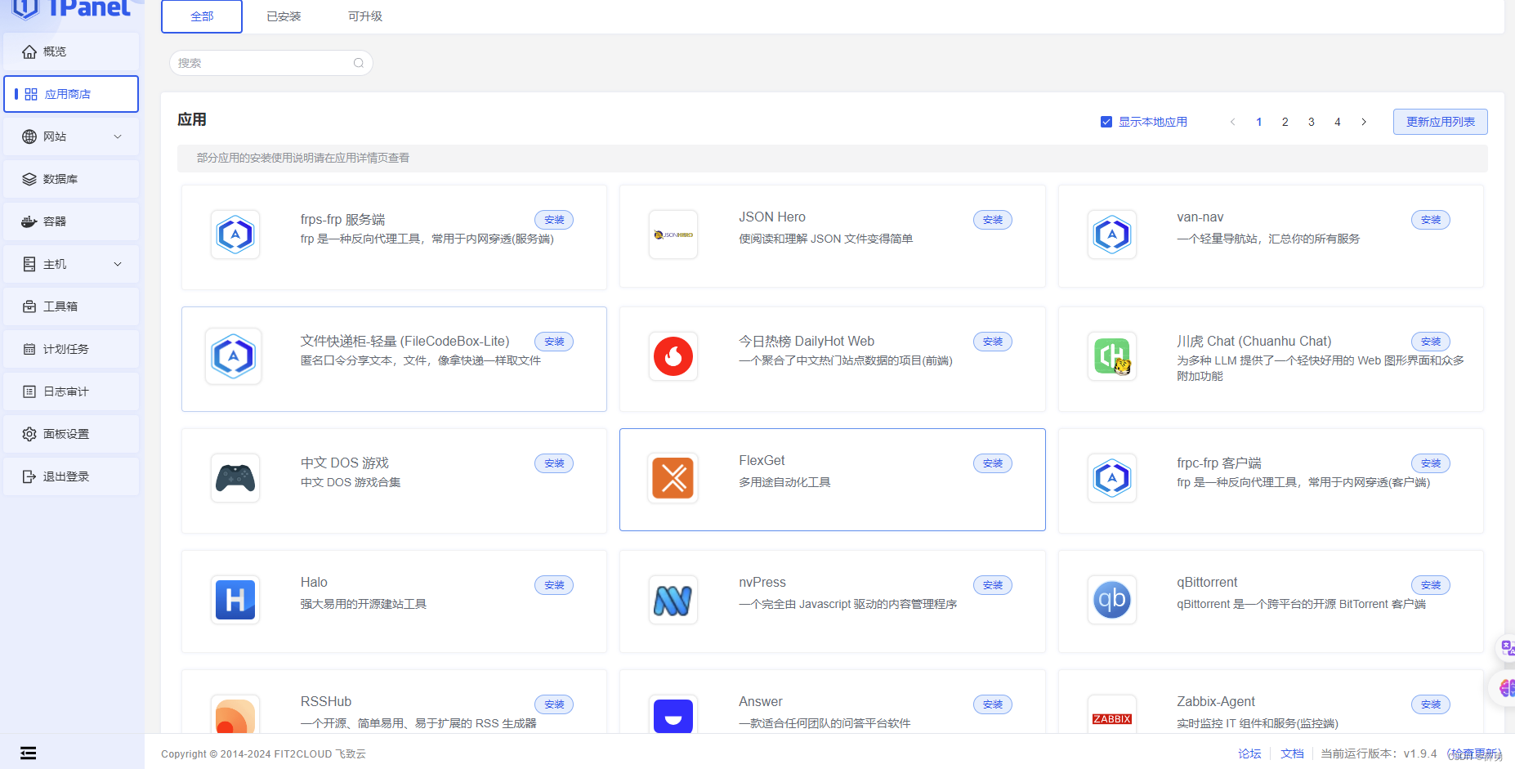Expand the 主机 sidebar menu
The height and width of the screenshot is (769, 1515).
click(x=71, y=264)
